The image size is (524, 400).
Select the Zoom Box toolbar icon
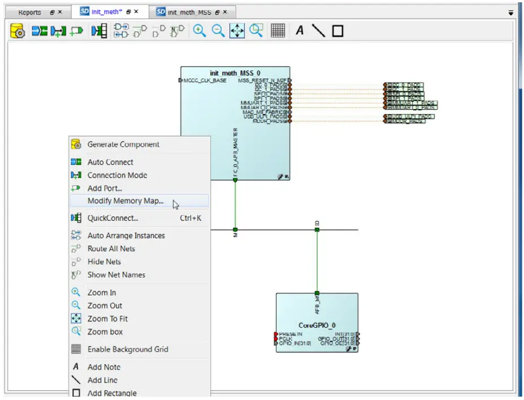click(256, 31)
